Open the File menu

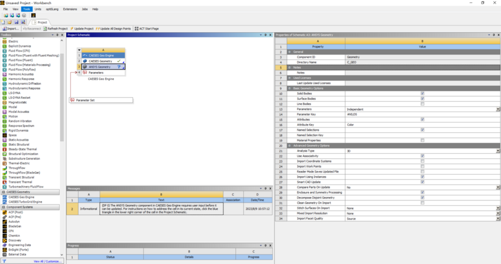pyautogui.click(x=6, y=9)
